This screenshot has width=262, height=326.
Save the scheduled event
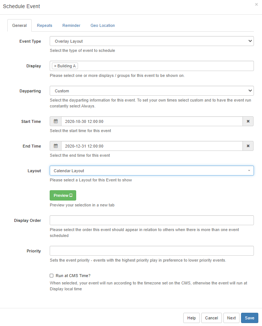tap(249, 318)
